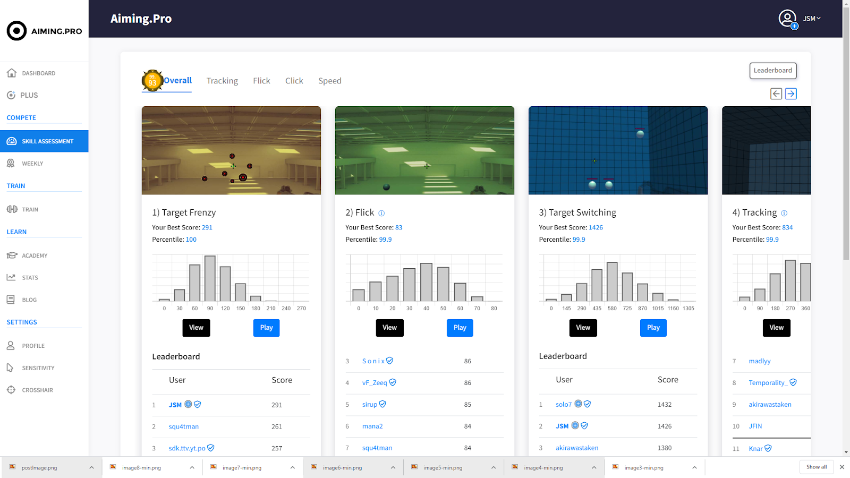
Task: Select the Speed tab
Action: point(329,81)
